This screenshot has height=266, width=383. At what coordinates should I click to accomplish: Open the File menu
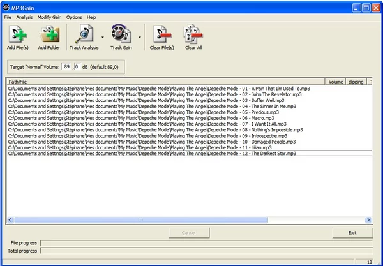click(x=8, y=17)
